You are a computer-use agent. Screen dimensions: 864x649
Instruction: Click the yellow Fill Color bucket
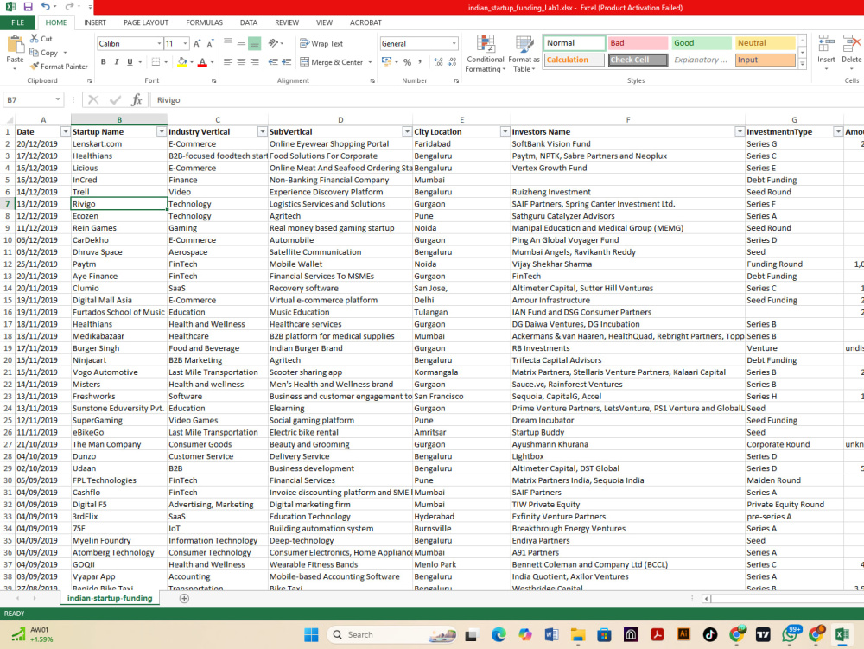point(181,61)
